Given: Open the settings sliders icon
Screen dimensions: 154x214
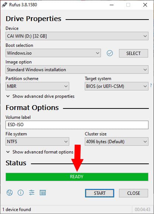Looking at the screenshot, I should (x=32, y=193).
